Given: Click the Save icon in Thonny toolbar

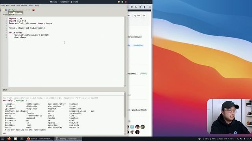Looking at the screenshot, I should coord(9,10).
